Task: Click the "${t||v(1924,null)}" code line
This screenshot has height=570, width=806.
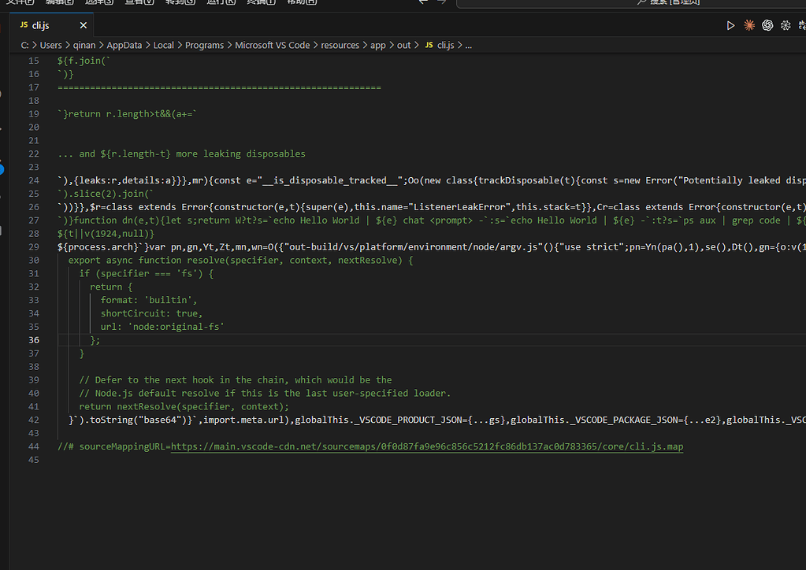Action: 106,234
